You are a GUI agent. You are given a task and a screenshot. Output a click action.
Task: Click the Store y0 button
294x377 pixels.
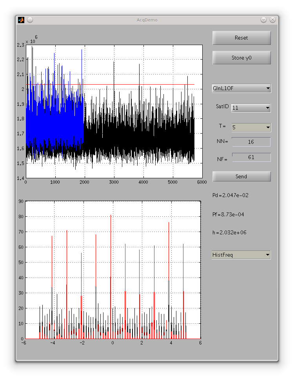(241, 58)
